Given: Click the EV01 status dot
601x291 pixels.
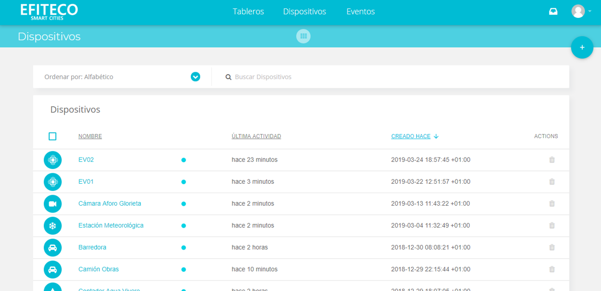Looking at the screenshot, I should click(x=183, y=182).
